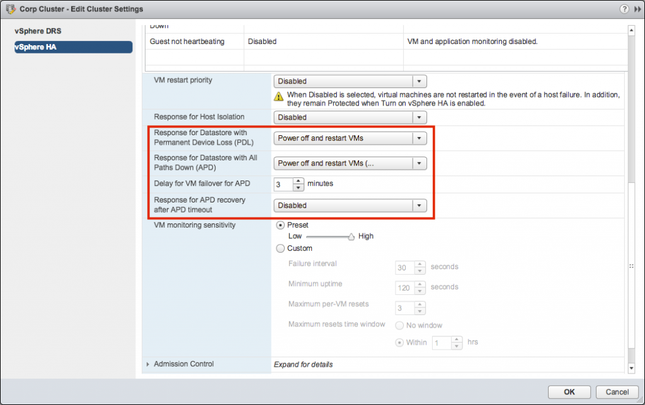This screenshot has height=405, width=645.
Task: Click the Failure interval seconds field
Action: click(x=405, y=268)
